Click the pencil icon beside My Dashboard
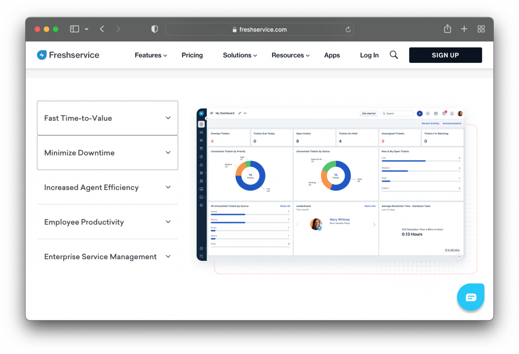The height and width of the screenshot is (354, 519). 240,113
